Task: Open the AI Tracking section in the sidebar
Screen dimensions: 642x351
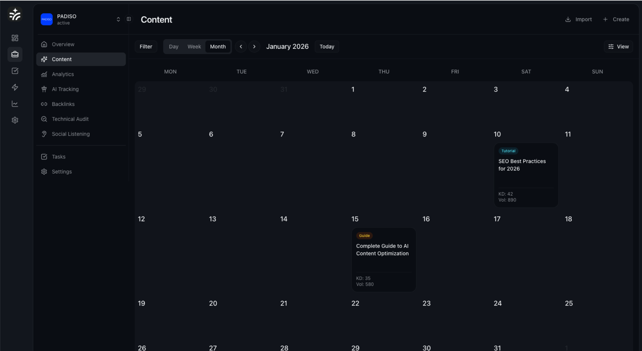Action: point(65,89)
